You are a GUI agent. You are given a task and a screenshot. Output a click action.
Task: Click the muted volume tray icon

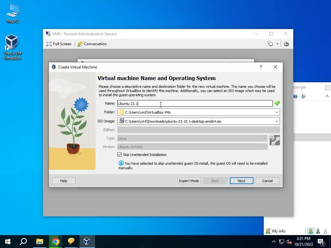(x=289, y=242)
